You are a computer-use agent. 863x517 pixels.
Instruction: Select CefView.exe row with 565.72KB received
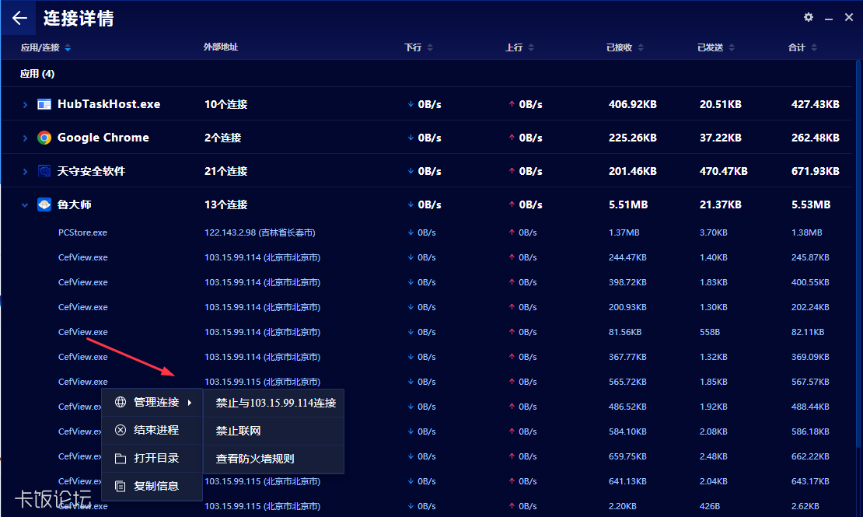427,382
